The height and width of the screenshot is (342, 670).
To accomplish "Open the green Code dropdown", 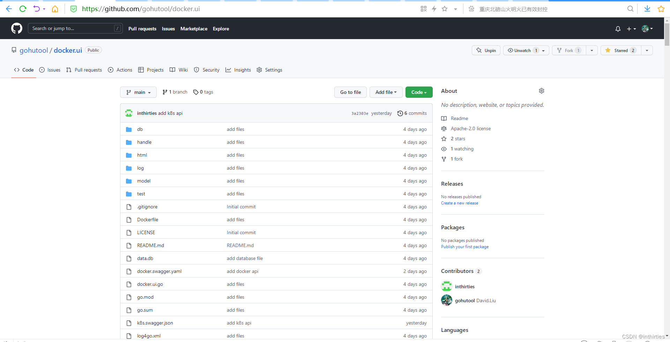I will click(419, 92).
